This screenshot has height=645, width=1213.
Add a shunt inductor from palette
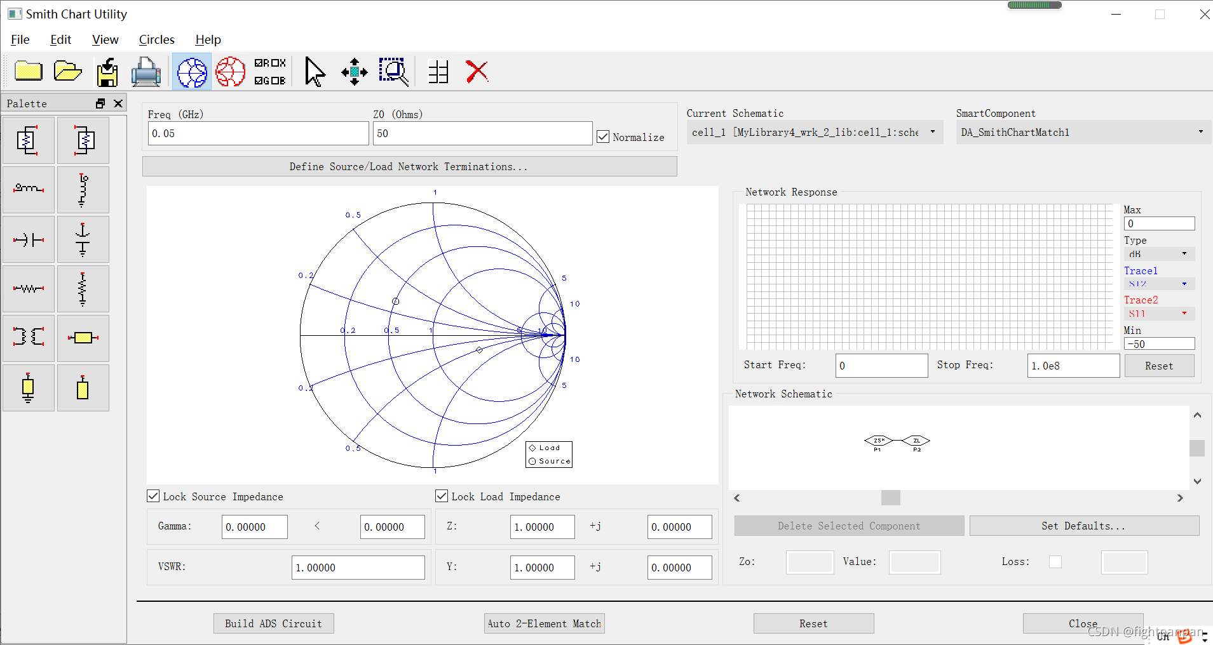click(83, 190)
